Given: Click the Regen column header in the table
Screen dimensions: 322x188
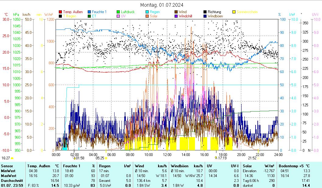Looking at the screenshot, I should click(105, 166).
